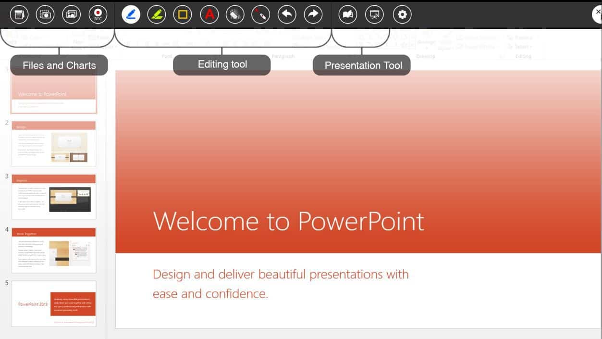Select the red text annotation tool
The image size is (602, 339).
(x=209, y=14)
